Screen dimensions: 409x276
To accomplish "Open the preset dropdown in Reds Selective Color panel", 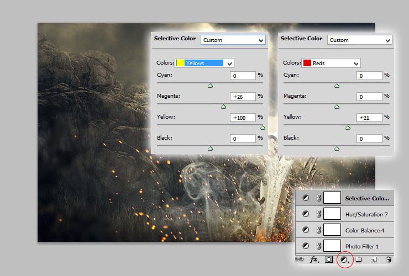I will tap(360, 40).
